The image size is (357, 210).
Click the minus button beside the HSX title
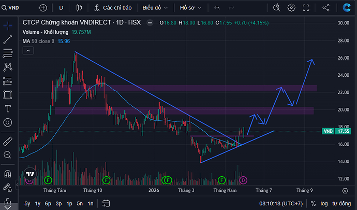pos(150,23)
